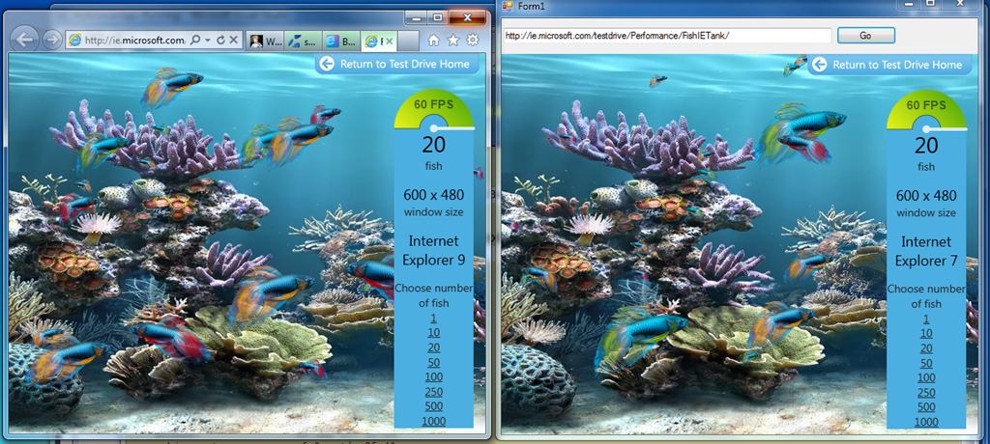
Task: Stop loading with the address bar X
Action: point(233,40)
